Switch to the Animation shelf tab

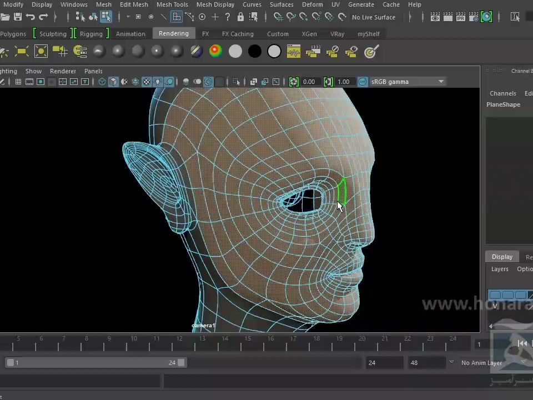(130, 34)
